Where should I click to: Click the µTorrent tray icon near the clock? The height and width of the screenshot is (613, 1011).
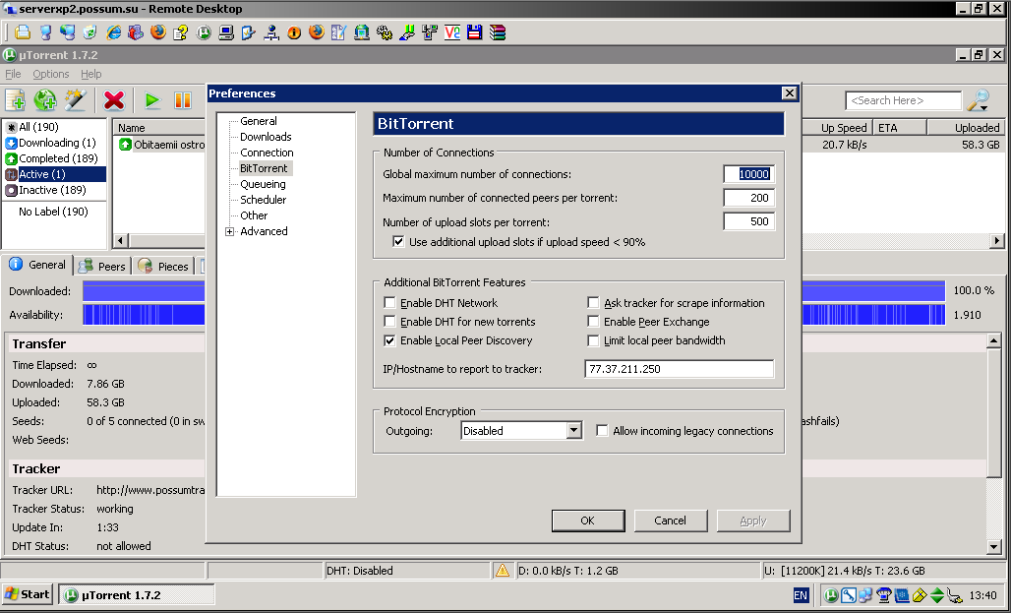click(x=832, y=595)
